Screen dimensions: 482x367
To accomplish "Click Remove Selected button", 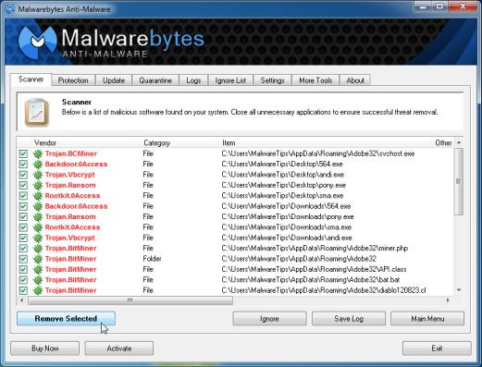I will coord(66,318).
